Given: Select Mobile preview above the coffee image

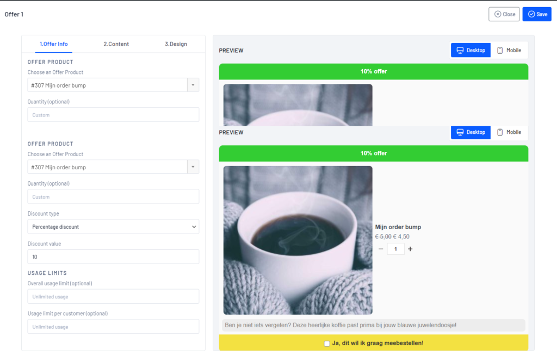Looking at the screenshot, I should (x=509, y=132).
